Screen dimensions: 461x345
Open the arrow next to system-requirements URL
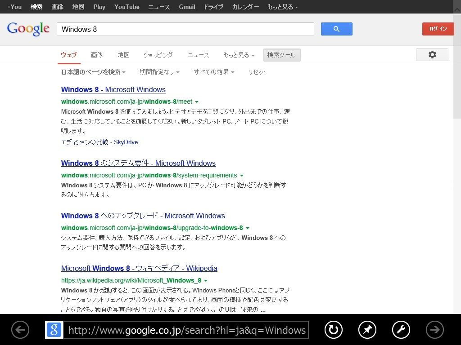coord(242,176)
